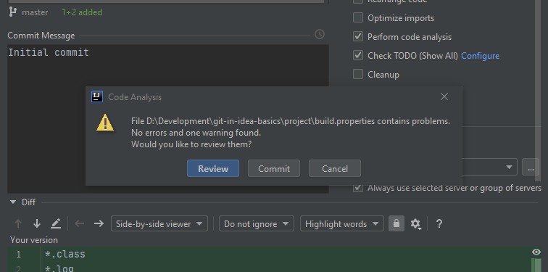Viewport: 548px width, 272px height.
Task: Click the master branch name
Action: (35, 12)
